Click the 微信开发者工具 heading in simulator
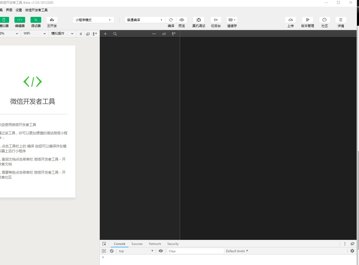Image resolution: width=359 pixels, height=265 pixels. [33, 101]
